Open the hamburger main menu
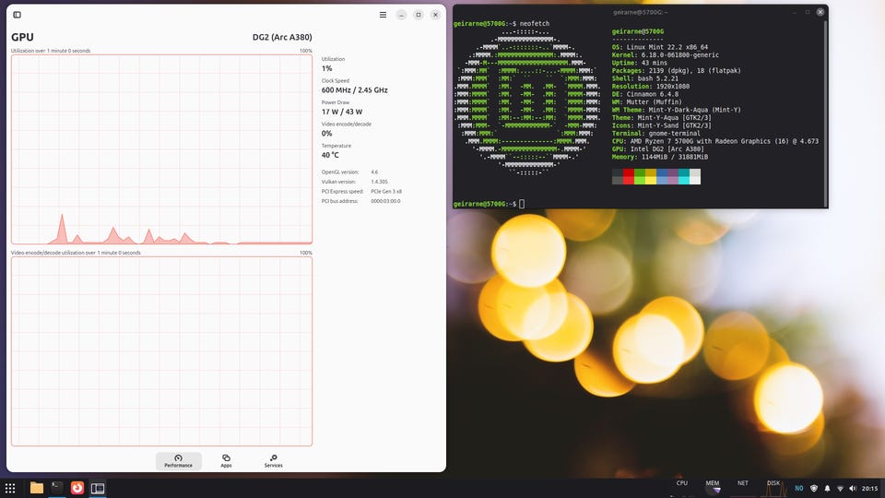The height and width of the screenshot is (498, 885). [383, 15]
